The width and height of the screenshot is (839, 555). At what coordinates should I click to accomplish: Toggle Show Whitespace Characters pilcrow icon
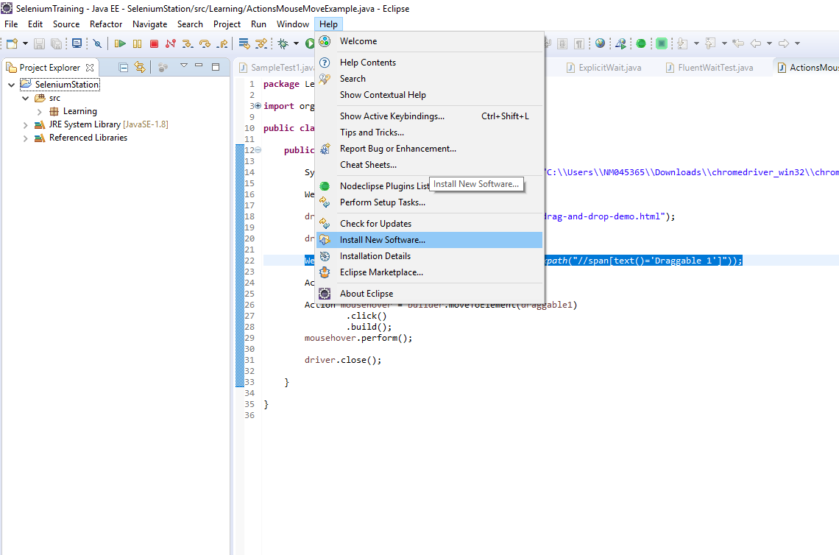tap(579, 43)
